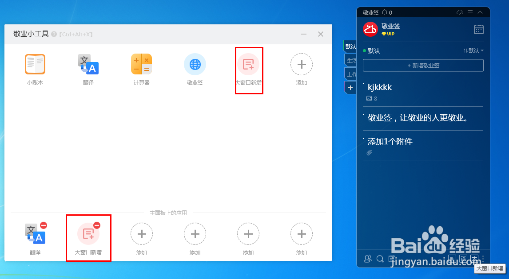Launch the 翻译 tool in the top row
This screenshot has width=509, height=279.
click(88, 64)
